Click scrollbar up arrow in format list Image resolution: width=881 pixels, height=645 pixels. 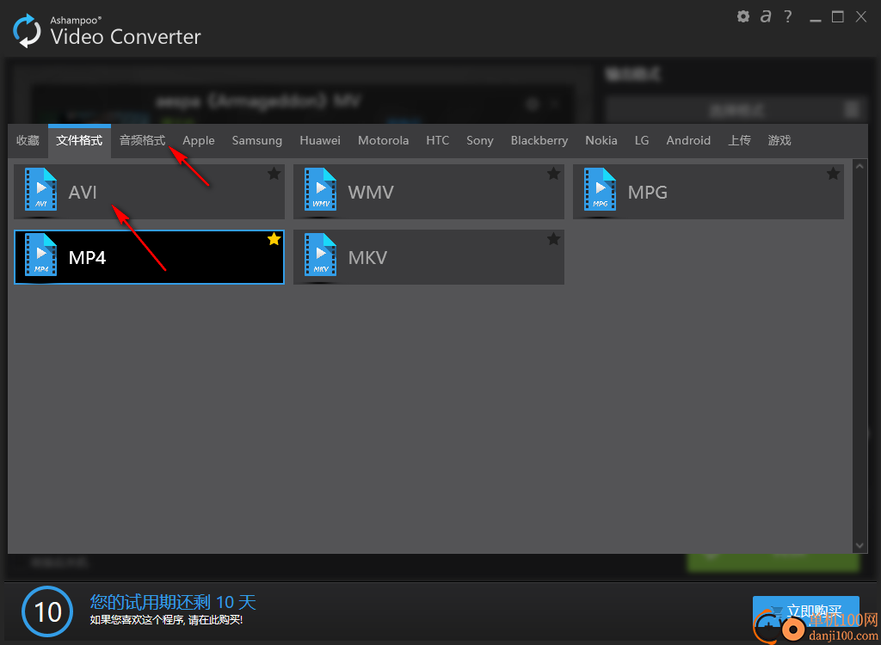pos(859,166)
